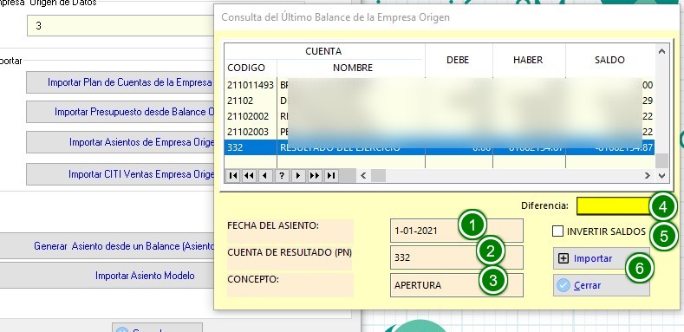Select highlighted row with code 332

click(440, 148)
